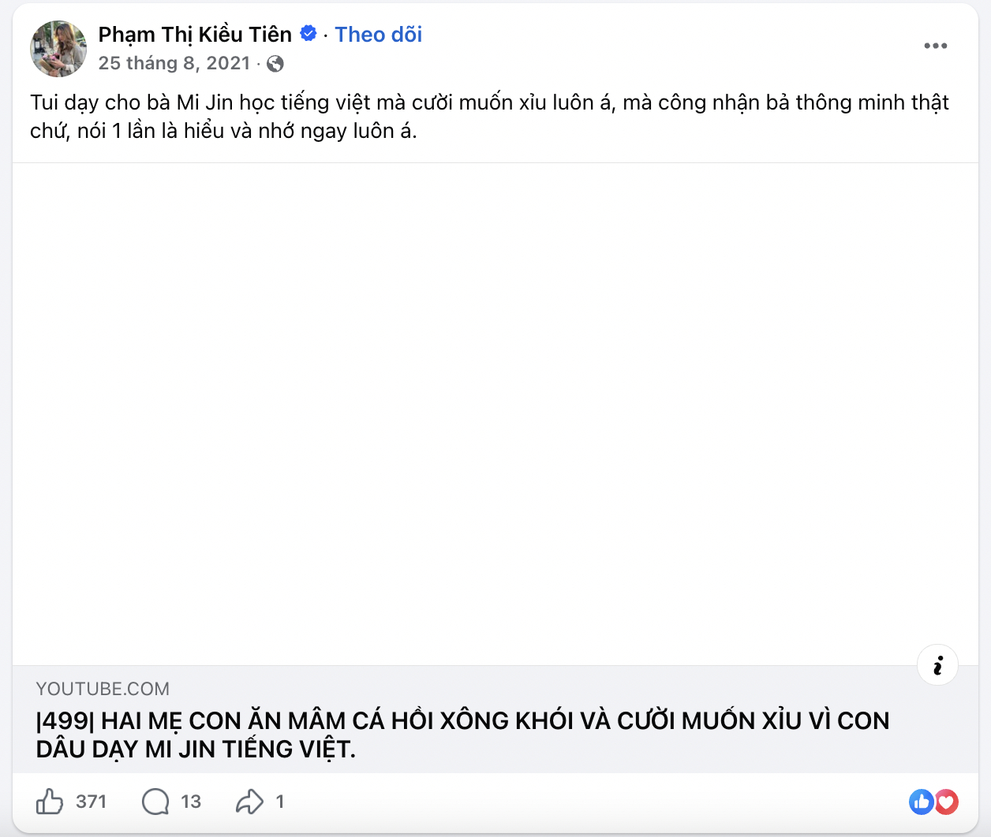
Task: Click the thumbs-up Like icon
Action: click(50, 802)
